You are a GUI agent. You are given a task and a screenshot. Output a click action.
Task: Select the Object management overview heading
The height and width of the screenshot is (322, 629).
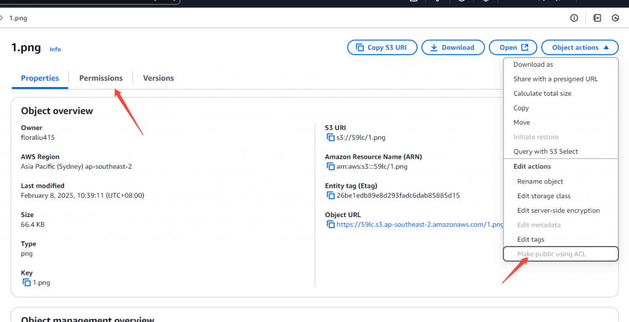click(x=87, y=319)
